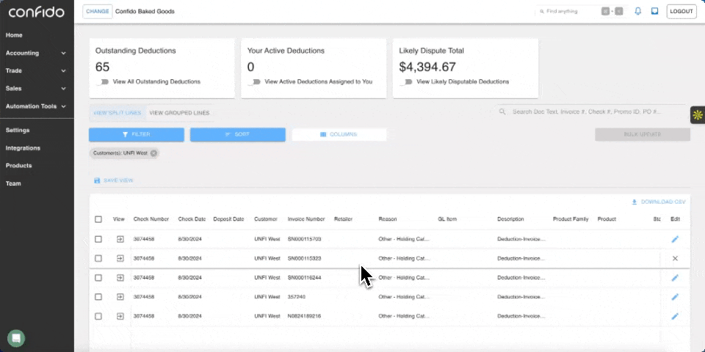Toggle View Active Deductions Assigned to You

(x=255, y=81)
